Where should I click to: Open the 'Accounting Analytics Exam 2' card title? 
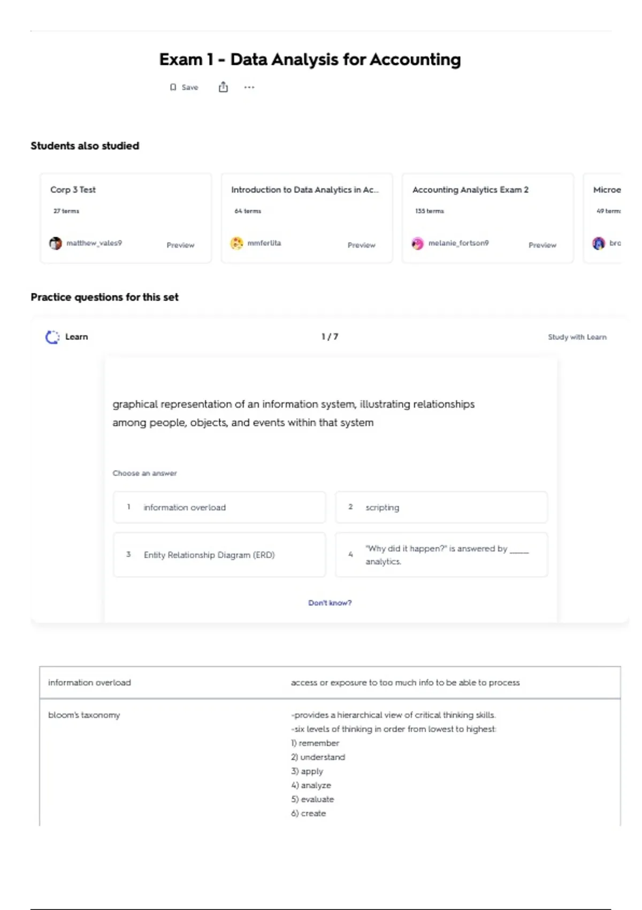click(470, 190)
